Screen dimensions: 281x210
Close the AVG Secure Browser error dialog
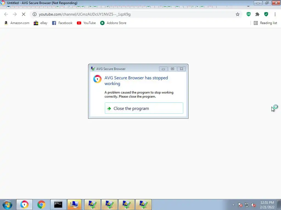pyautogui.click(x=181, y=69)
